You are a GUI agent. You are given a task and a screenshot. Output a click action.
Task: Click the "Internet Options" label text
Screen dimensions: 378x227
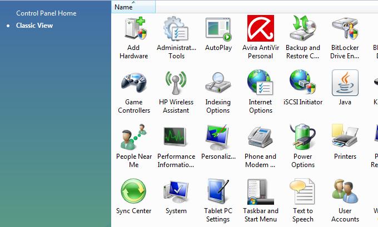261,106
